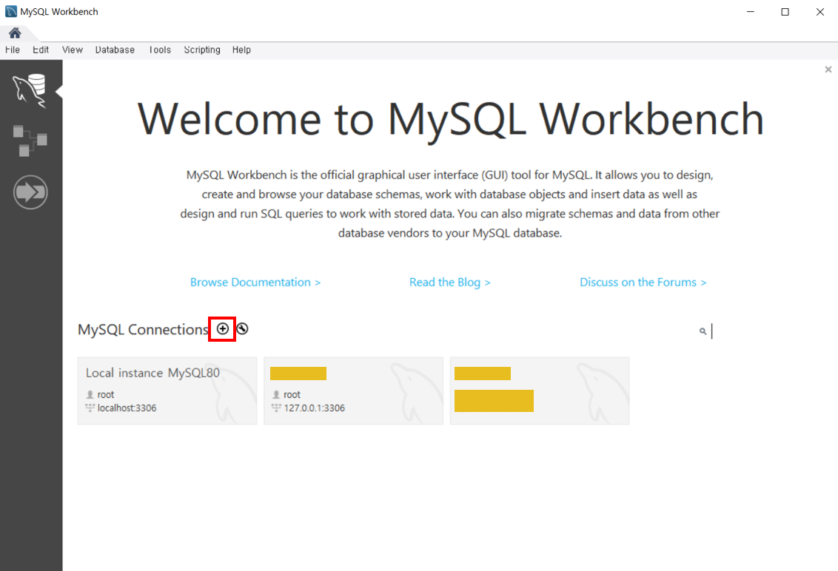
Task: Open Local instance MySQL80 connection tile
Action: pyautogui.click(x=167, y=391)
